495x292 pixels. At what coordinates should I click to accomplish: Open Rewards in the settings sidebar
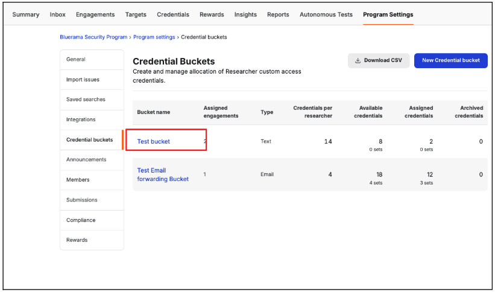[x=92, y=240]
